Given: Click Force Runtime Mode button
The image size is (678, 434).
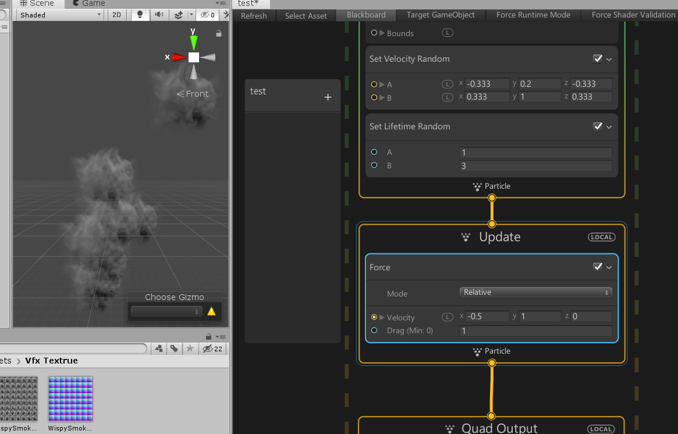Looking at the screenshot, I should (533, 15).
